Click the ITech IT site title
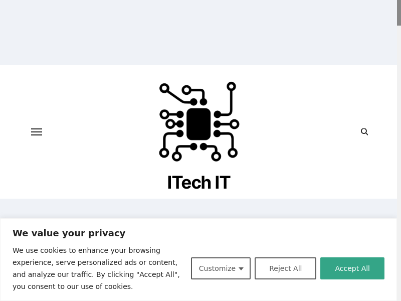401x301 pixels. tap(198, 183)
